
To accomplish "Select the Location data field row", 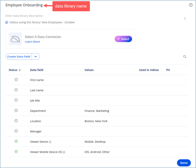I will tap(36, 121).
